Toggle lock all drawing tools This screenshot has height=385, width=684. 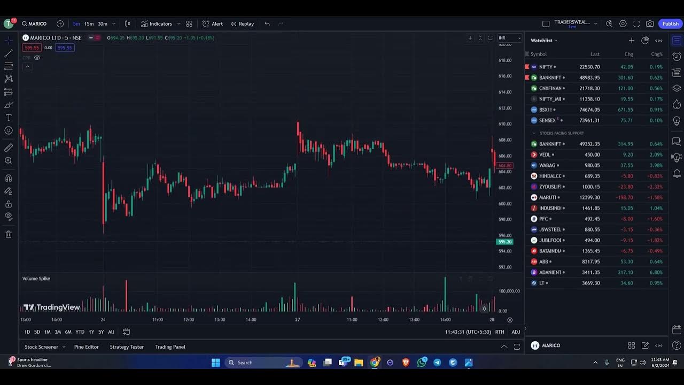pos(9,204)
